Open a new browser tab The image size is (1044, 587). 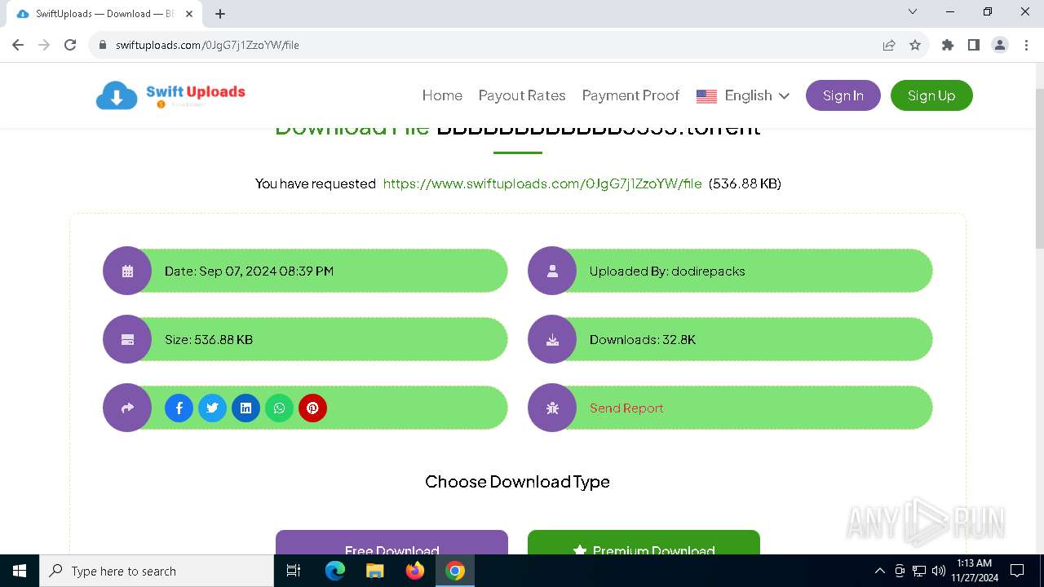coord(220,14)
